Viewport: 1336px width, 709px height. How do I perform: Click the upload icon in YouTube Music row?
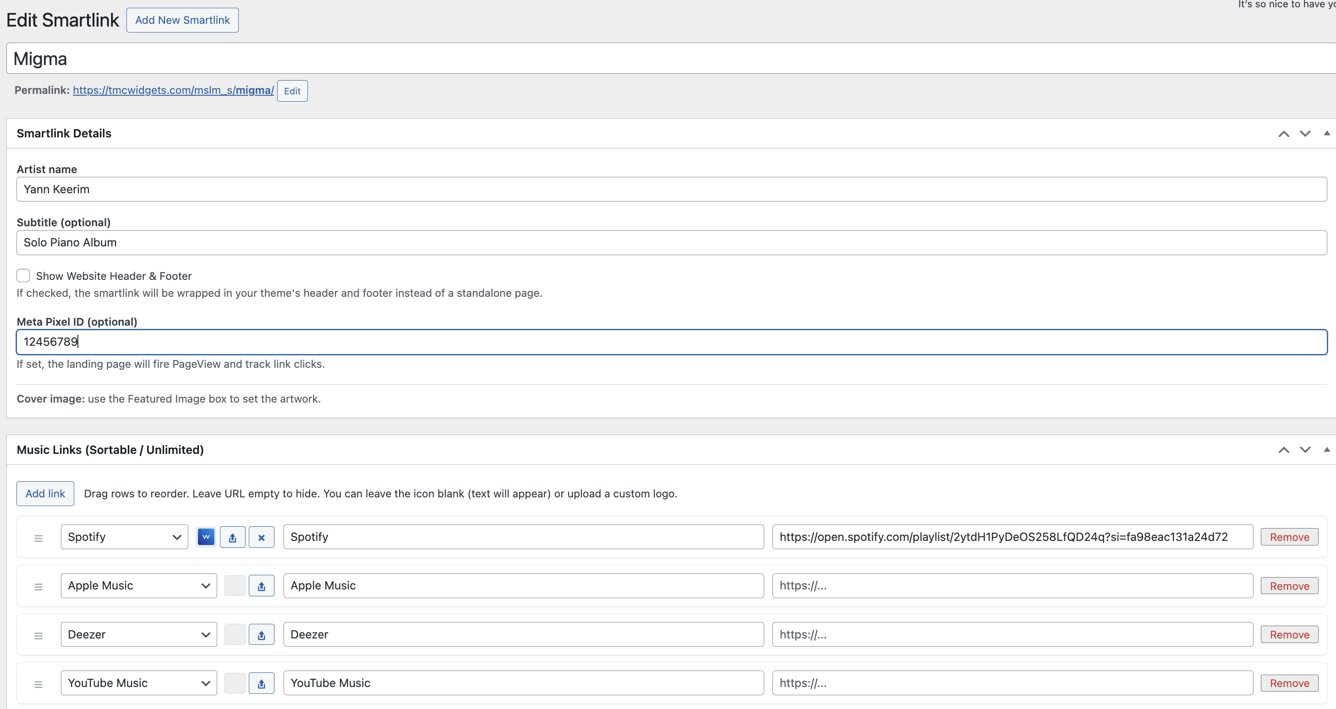[262, 684]
